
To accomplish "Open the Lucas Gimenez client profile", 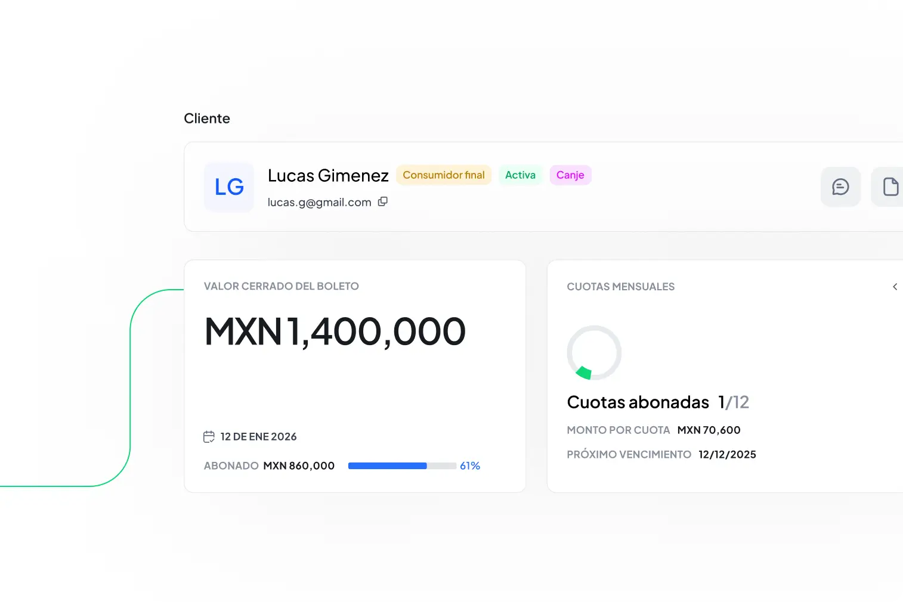I will click(328, 175).
